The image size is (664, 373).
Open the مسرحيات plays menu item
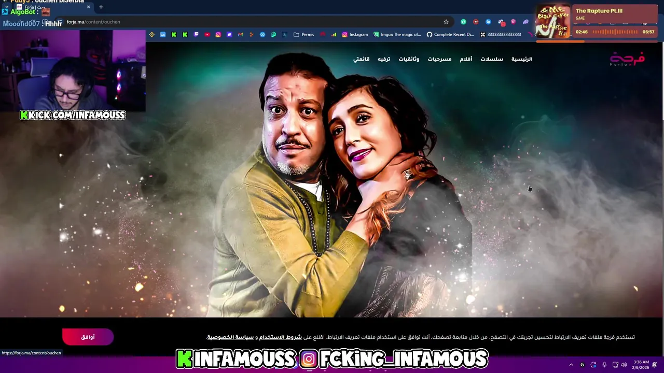click(x=439, y=59)
